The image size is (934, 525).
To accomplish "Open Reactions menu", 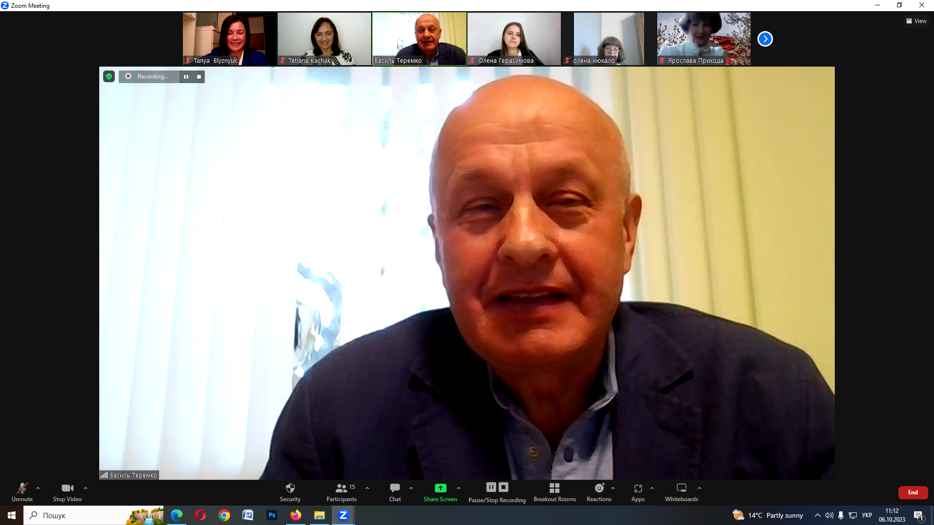I will [x=599, y=491].
